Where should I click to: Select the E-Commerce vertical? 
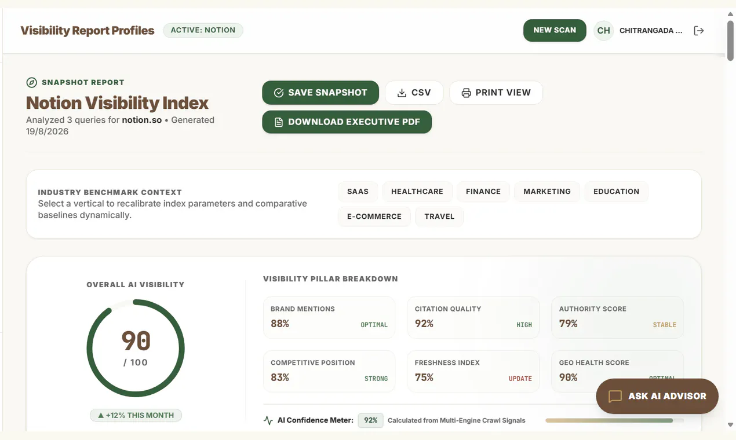(374, 217)
